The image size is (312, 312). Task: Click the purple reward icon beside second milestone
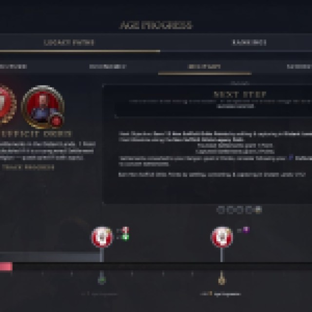tap(246, 230)
